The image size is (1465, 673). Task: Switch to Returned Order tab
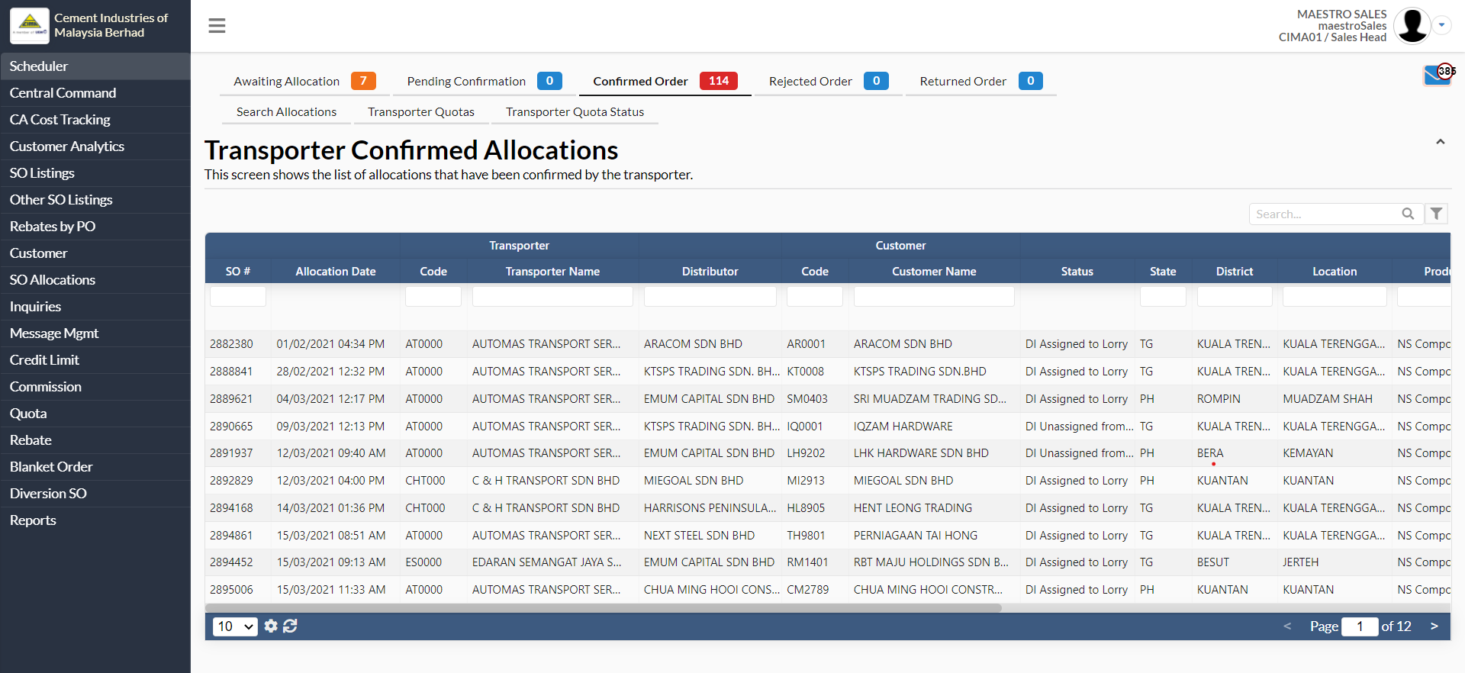[x=981, y=81]
